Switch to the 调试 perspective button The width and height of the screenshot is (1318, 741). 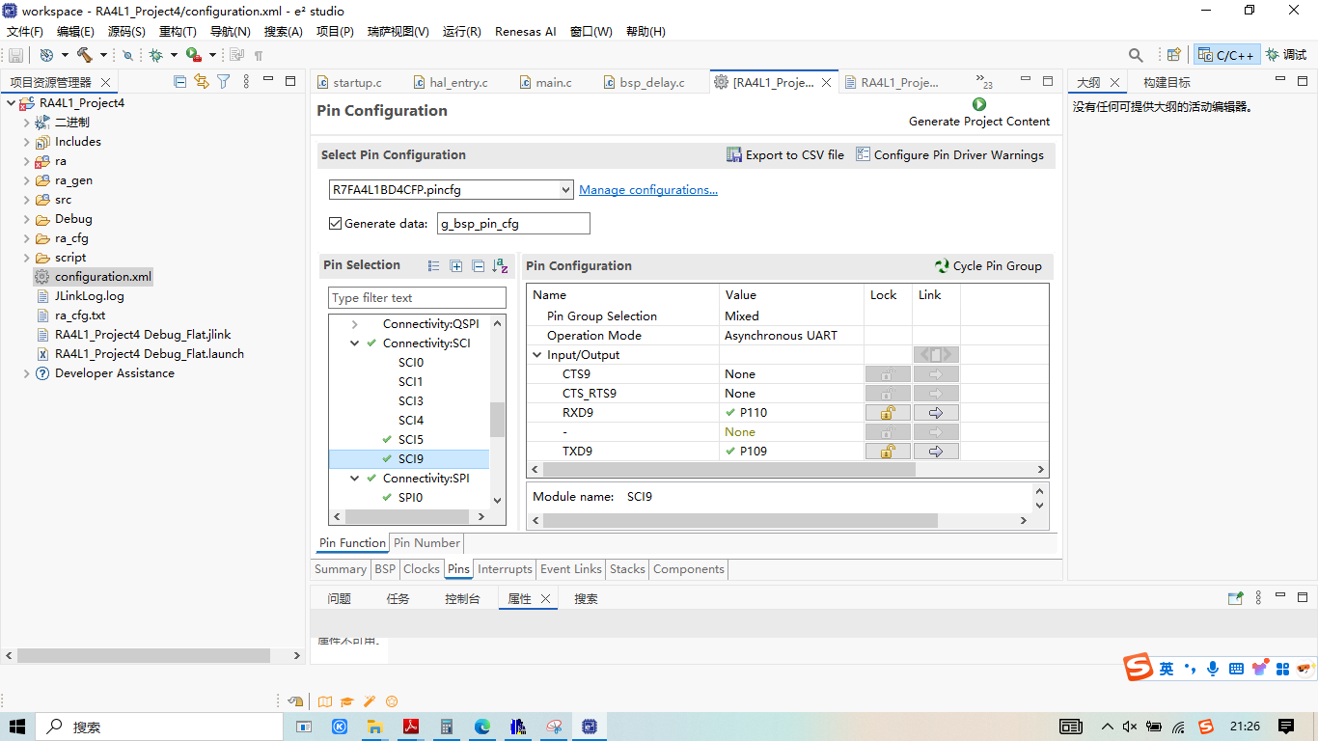[x=1286, y=55]
